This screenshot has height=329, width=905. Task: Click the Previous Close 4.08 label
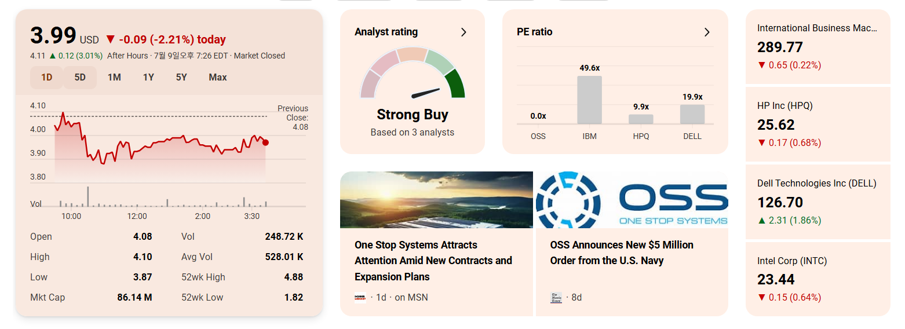pyautogui.click(x=293, y=118)
